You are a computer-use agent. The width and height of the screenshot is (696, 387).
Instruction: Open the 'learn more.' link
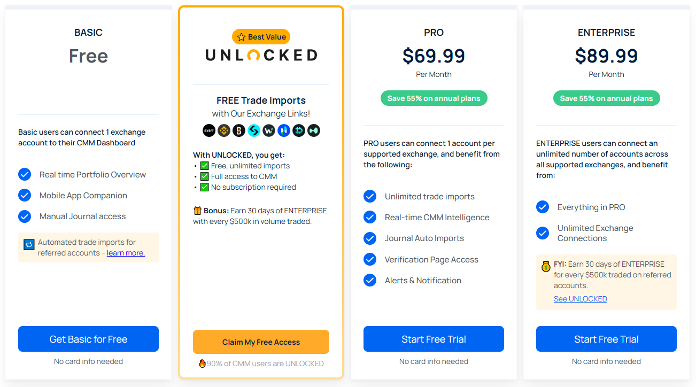point(126,253)
